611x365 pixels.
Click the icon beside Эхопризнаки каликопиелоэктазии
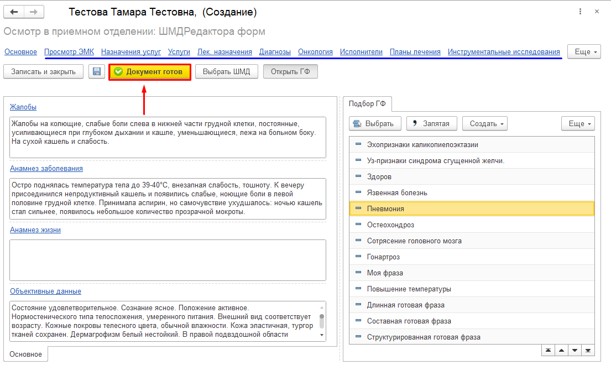coord(358,144)
